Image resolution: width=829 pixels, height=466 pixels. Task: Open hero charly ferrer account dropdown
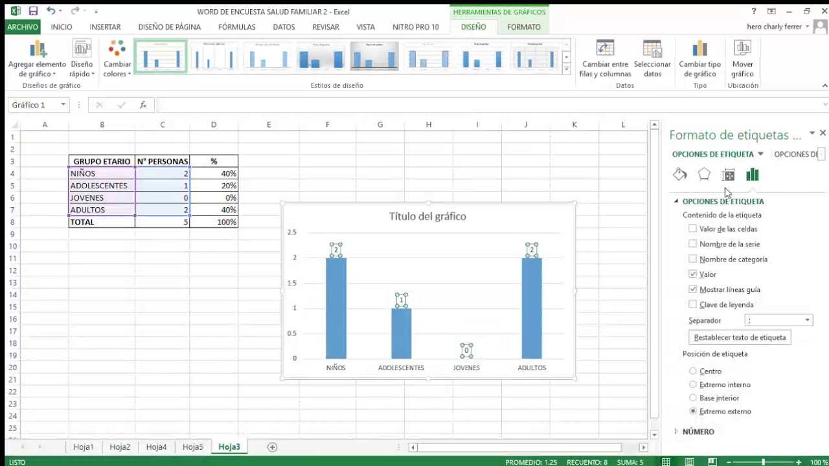807,27
